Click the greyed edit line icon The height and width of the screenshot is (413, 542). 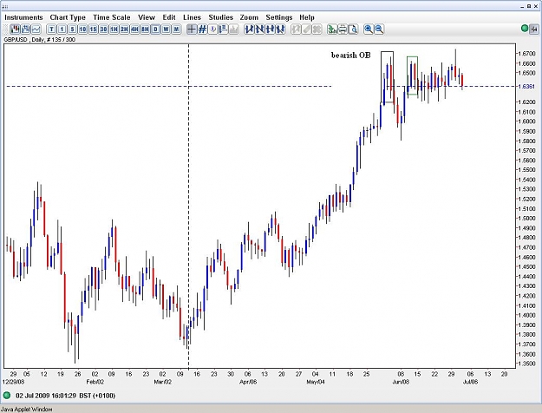click(296, 29)
